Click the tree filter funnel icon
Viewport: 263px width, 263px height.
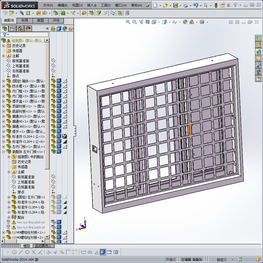[x=5, y=34]
